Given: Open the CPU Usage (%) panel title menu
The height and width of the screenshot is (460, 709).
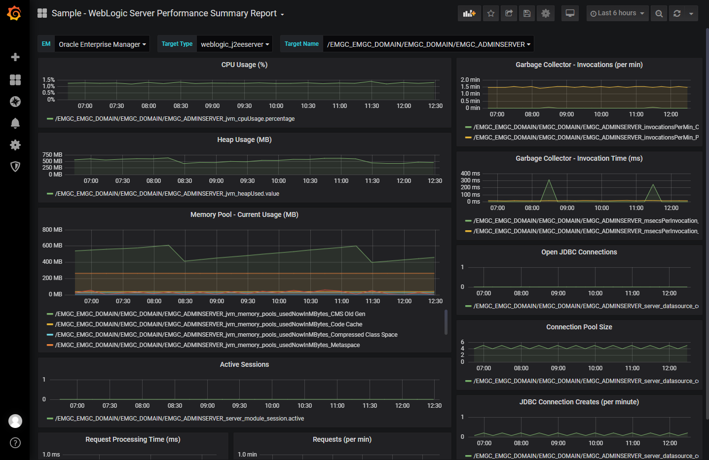Looking at the screenshot, I should click(x=244, y=65).
